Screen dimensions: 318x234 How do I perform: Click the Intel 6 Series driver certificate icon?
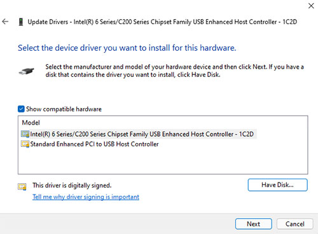click(x=25, y=134)
